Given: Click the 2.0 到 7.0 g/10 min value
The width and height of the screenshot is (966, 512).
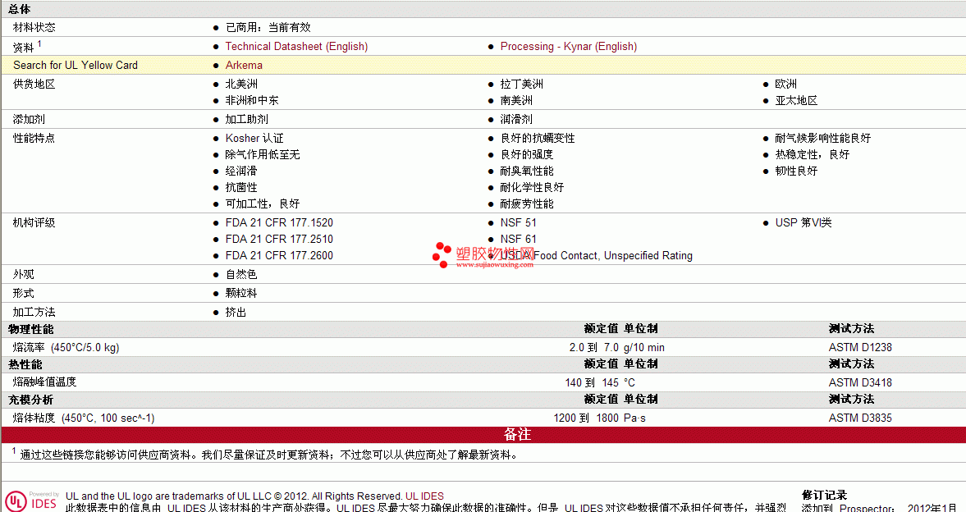Looking at the screenshot, I should click(x=616, y=348).
